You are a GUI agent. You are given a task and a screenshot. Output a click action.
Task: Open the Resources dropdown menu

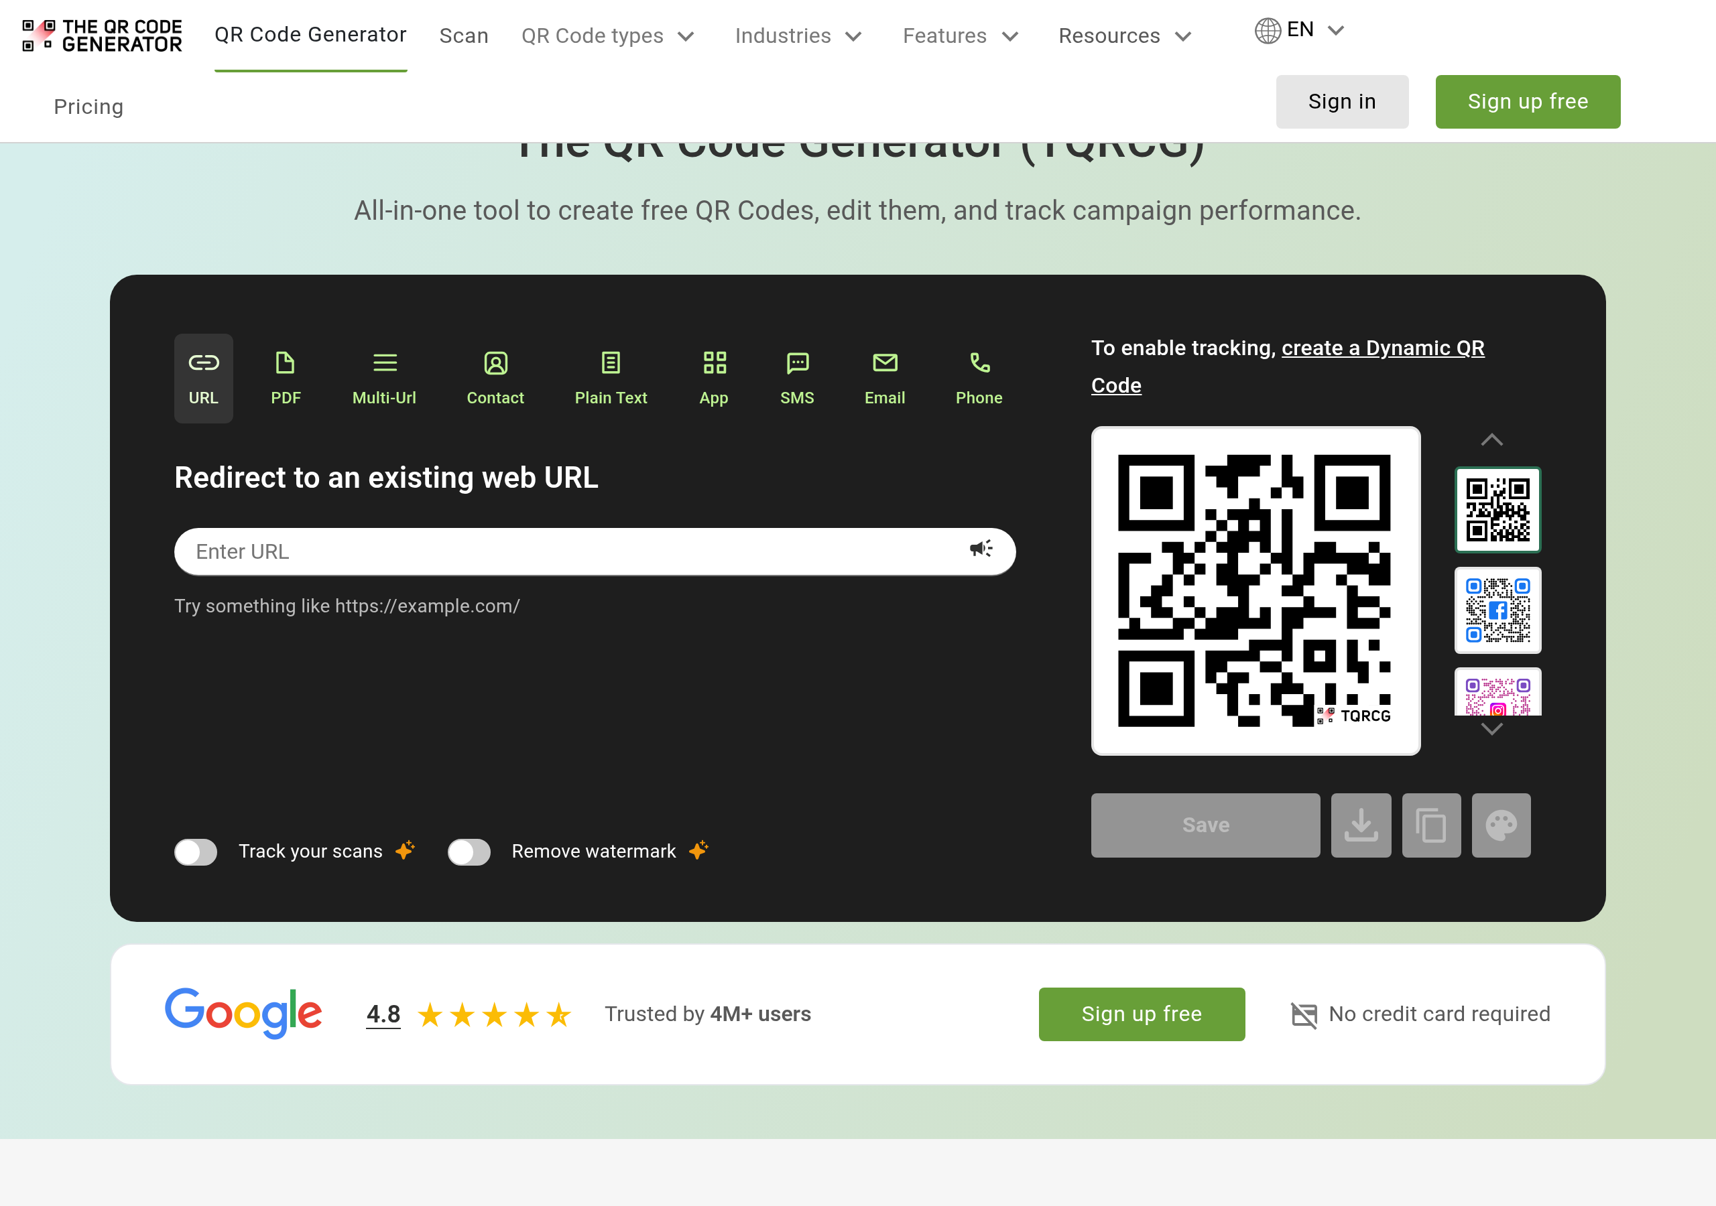point(1125,36)
